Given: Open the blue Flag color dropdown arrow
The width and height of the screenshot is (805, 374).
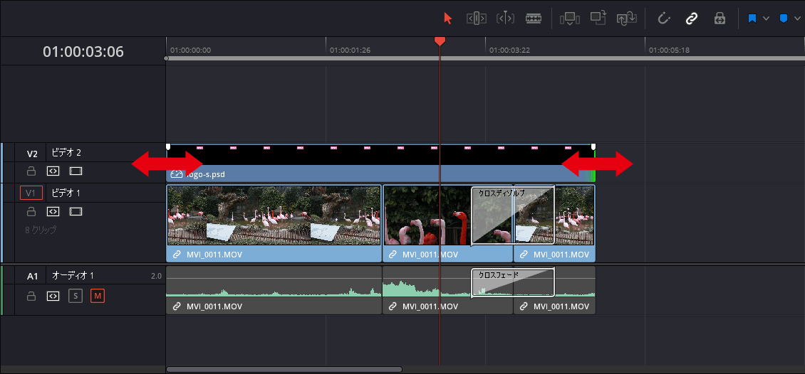Looking at the screenshot, I should tap(766, 18).
